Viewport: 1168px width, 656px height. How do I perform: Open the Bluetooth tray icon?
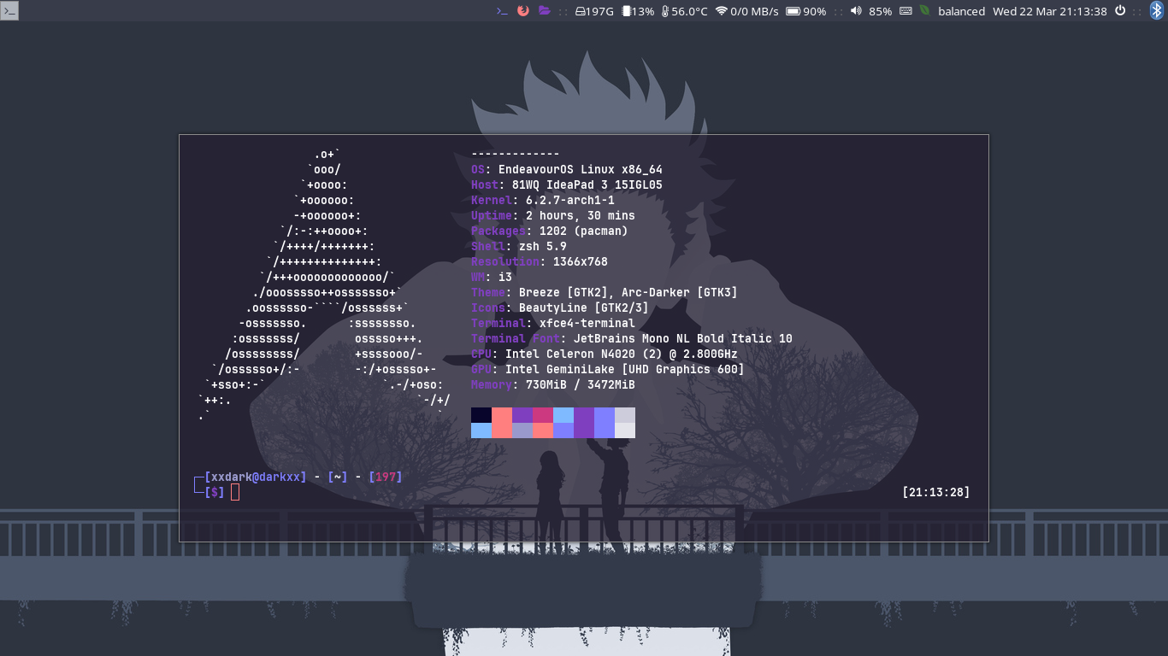[x=1158, y=10]
